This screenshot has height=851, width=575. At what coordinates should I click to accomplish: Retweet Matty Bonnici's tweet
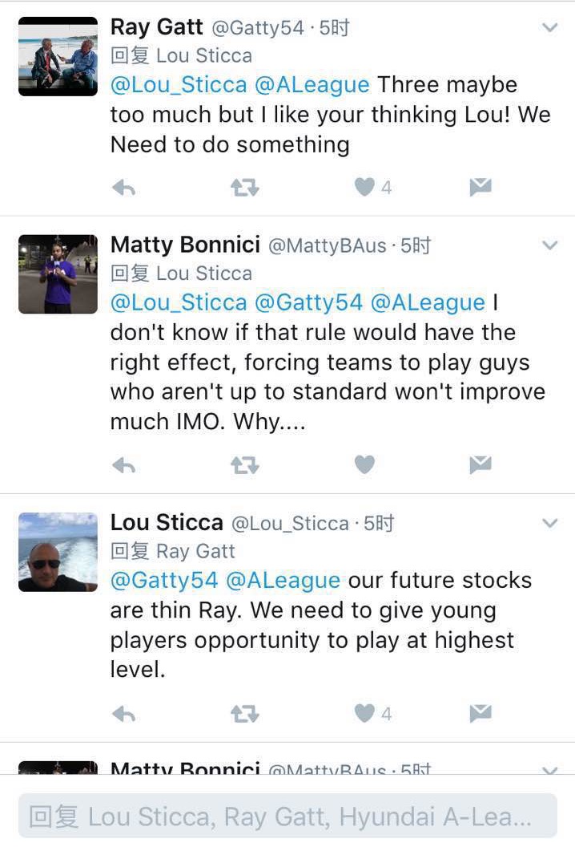(x=243, y=464)
